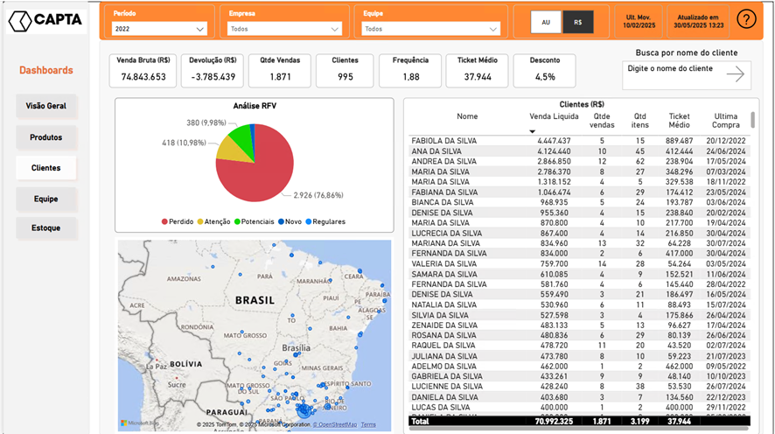This screenshot has height=434, width=775.
Task: Go to Visão Geral dashboard
Action: tap(46, 106)
